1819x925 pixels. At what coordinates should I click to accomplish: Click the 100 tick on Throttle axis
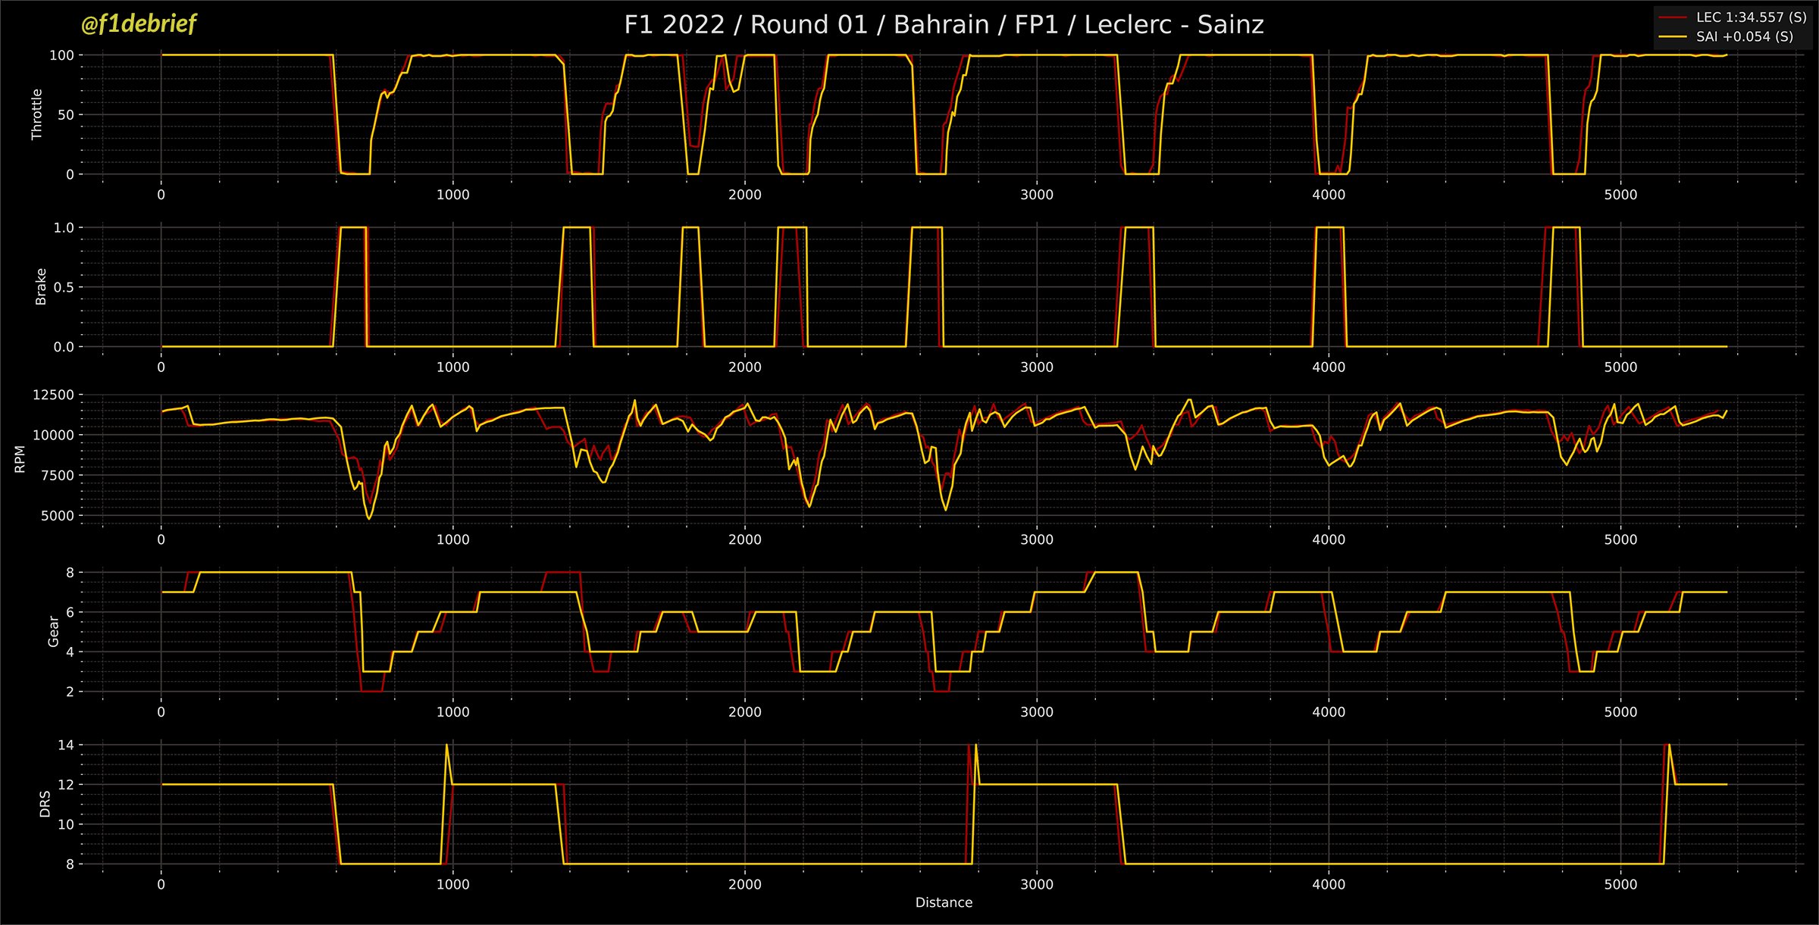61,55
